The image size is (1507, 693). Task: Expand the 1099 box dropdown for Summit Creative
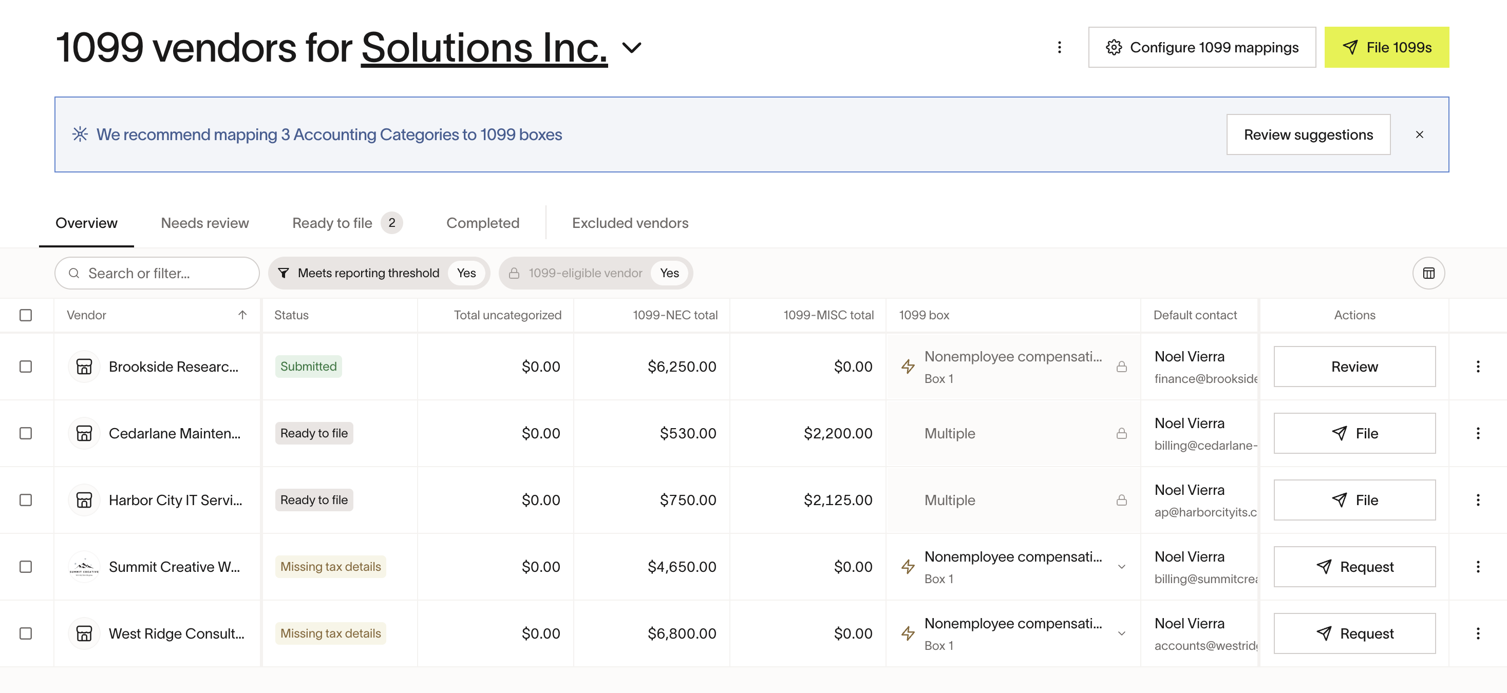(1121, 567)
